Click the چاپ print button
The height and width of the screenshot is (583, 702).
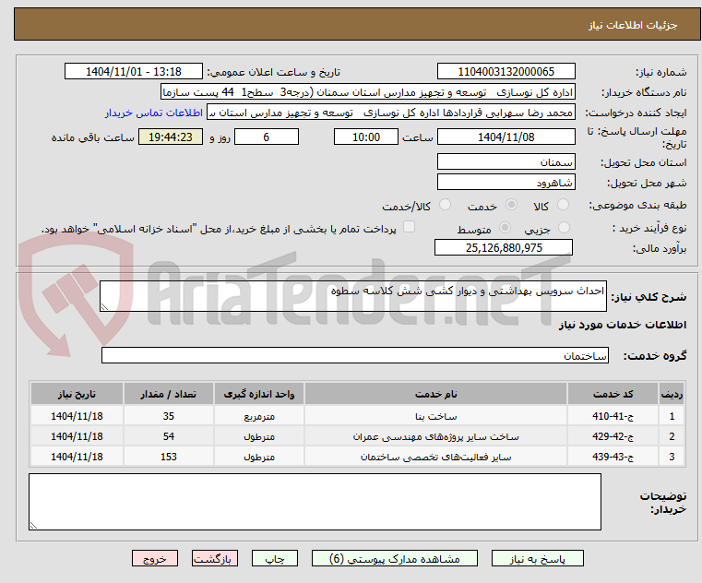(275, 558)
